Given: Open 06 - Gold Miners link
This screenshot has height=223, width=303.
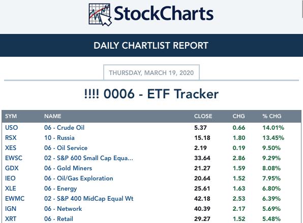Looking at the screenshot, I should coord(68,168).
